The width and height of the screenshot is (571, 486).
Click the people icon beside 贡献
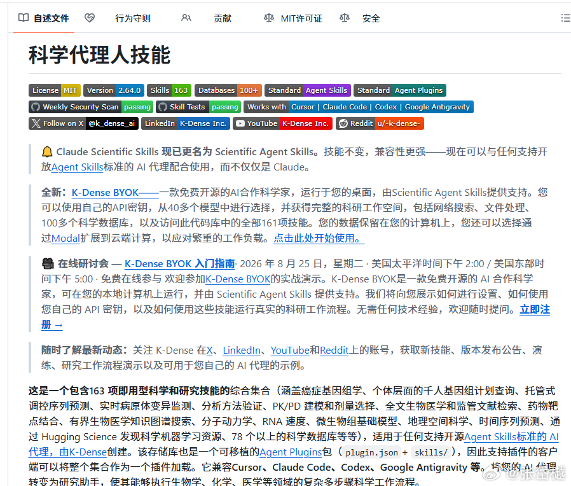[186, 18]
